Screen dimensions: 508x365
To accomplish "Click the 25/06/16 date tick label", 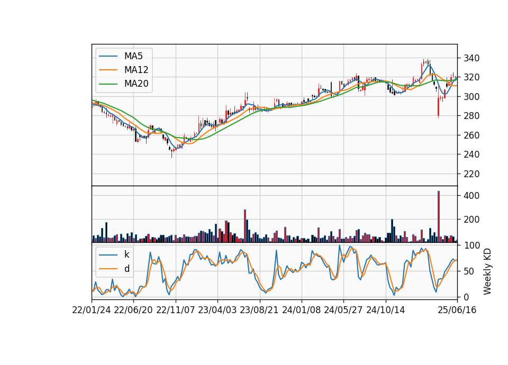I will pos(457,310).
